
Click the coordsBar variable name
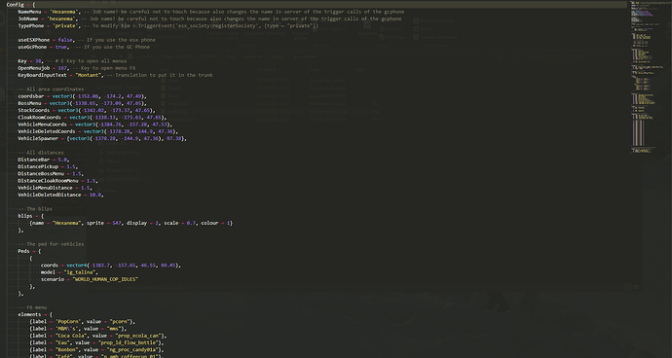(30, 96)
